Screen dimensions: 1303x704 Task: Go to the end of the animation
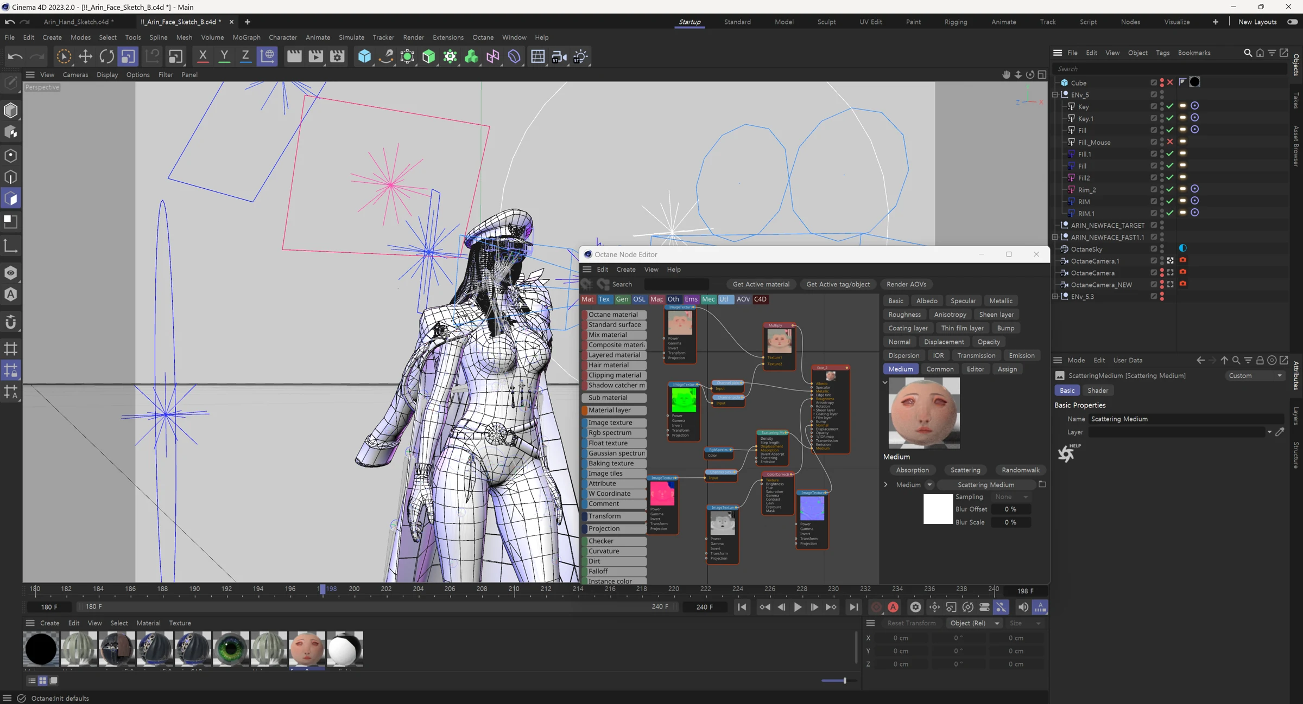tap(853, 607)
